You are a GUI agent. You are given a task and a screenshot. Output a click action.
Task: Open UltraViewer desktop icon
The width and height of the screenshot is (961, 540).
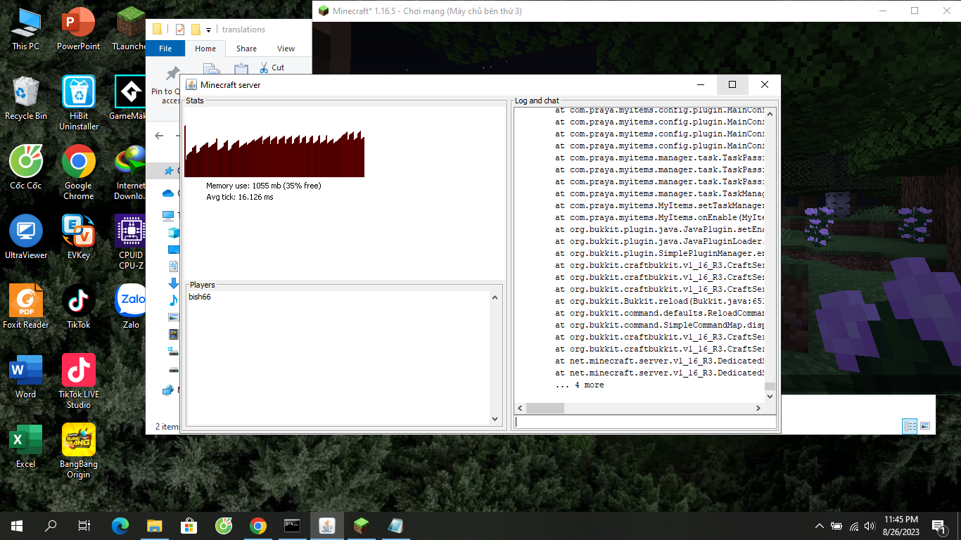click(25, 238)
